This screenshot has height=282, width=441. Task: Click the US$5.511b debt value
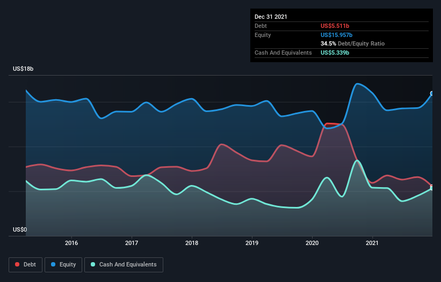(x=335, y=26)
